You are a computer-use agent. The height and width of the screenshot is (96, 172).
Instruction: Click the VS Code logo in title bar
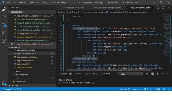coord(3,2)
